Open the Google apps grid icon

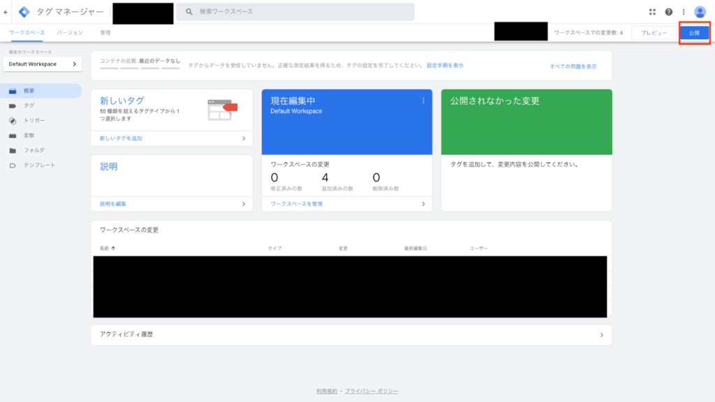[654, 11]
